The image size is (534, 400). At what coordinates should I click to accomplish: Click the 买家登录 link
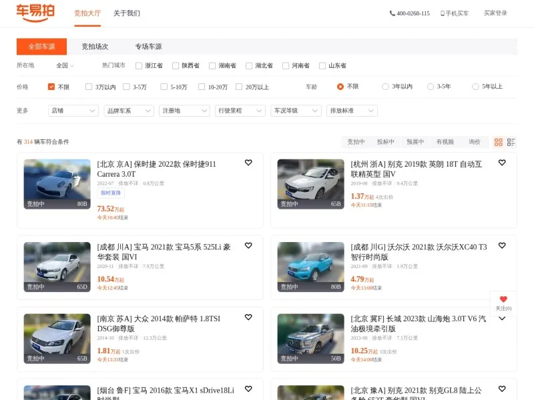pyautogui.click(x=495, y=13)
